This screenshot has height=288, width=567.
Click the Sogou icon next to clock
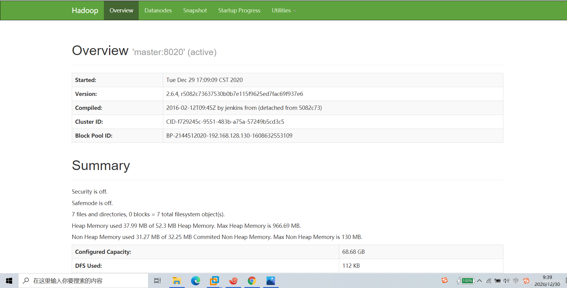point(526,281)
